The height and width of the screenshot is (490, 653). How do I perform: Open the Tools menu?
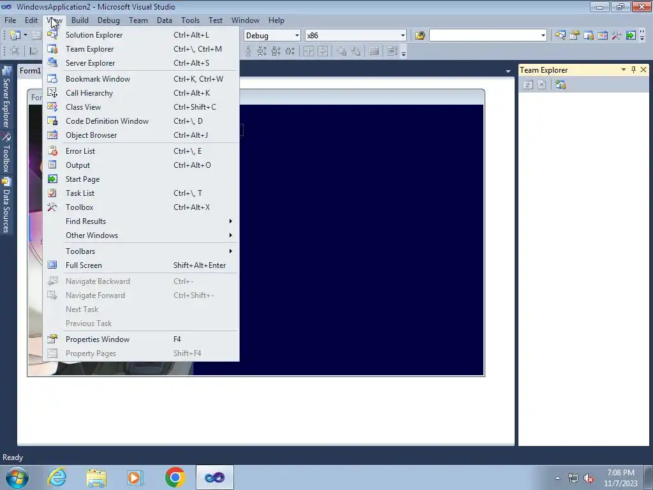pyautogui.click(x=190, y=20)
